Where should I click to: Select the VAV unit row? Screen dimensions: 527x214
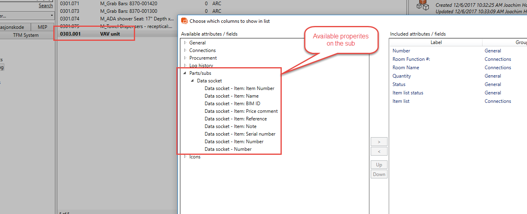coord(110,34)
